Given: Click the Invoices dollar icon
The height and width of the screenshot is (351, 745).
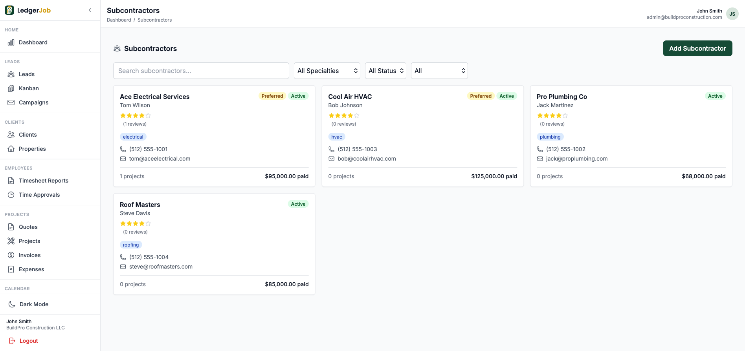Looking at the screenshot, I should (11, 255).
